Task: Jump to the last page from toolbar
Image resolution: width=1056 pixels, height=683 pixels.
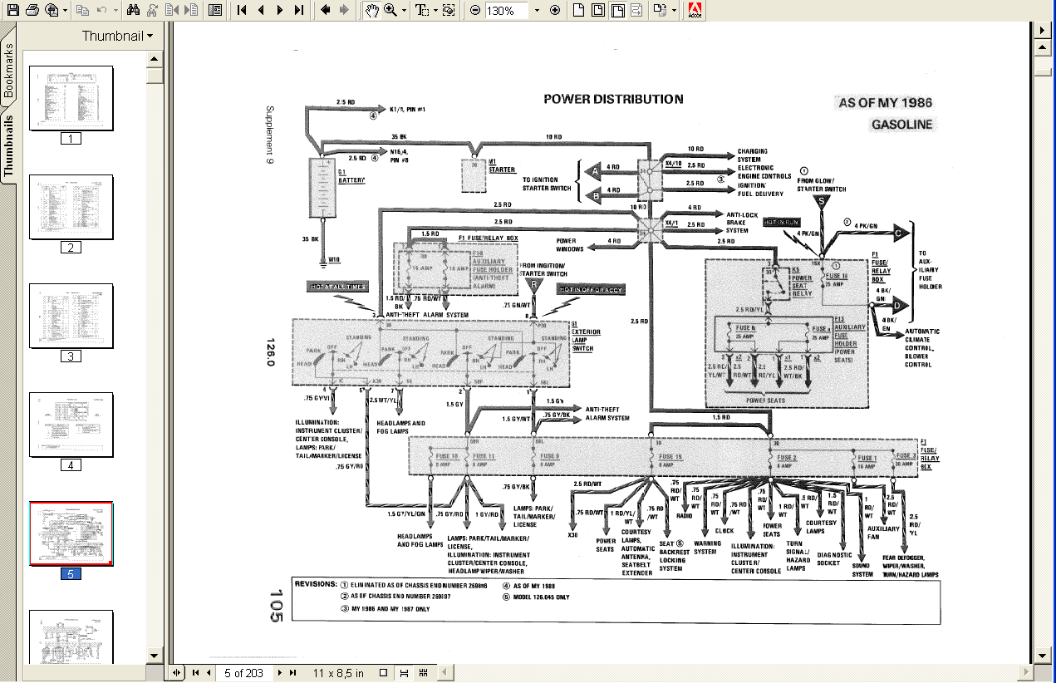Action: [x=299, y=10]
